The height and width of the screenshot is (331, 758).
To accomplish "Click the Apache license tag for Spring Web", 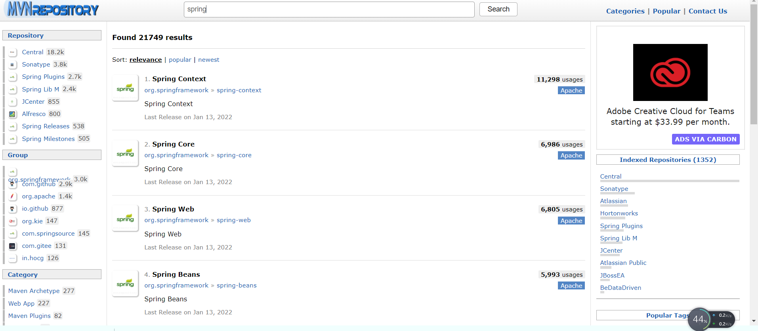I will pyautogui.click(x=571, y=221).
